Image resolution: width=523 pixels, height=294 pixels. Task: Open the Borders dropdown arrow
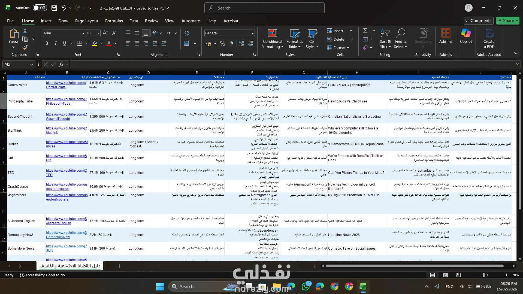tap(86, 43)
